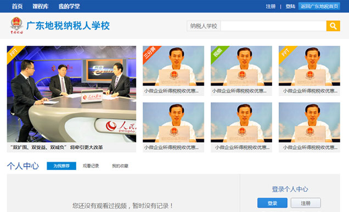
Task: Click 登陆 link in top bar
Action: point(290,7)
